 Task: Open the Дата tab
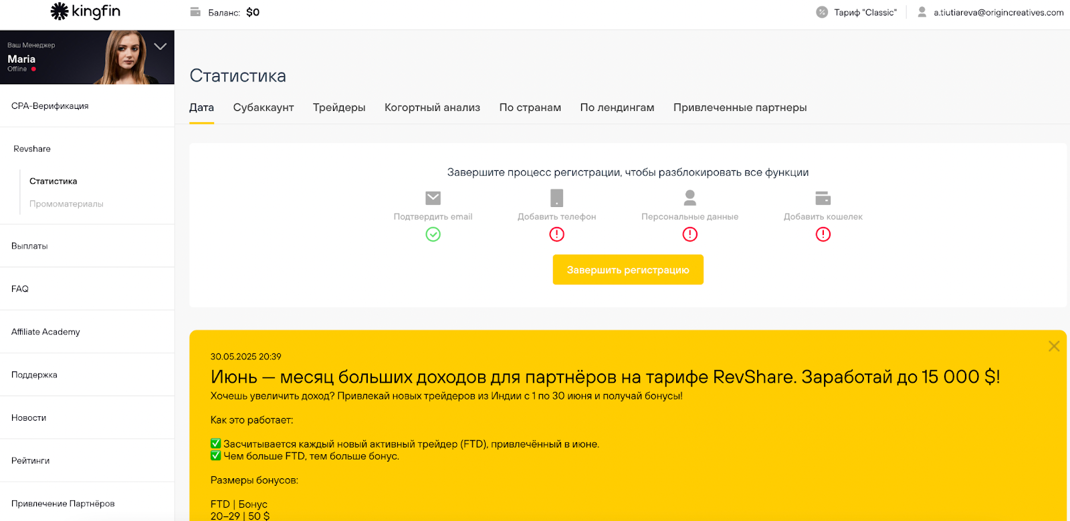[x=201, y=108]
